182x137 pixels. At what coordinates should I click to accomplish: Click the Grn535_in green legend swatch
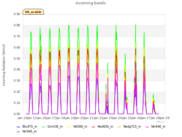pos(43,127)
